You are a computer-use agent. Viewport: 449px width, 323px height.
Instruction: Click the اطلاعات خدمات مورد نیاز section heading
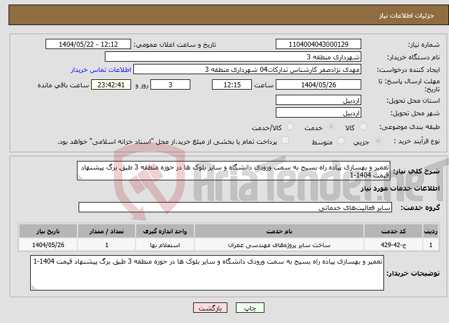(401, 188)
